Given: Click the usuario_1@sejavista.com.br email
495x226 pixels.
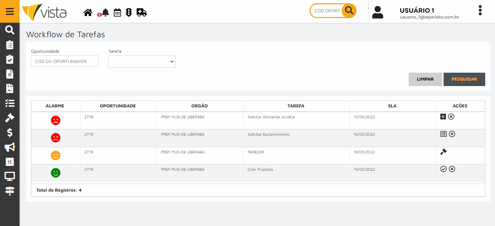Looking at the screenshot, I should click(x=430, y=17).
